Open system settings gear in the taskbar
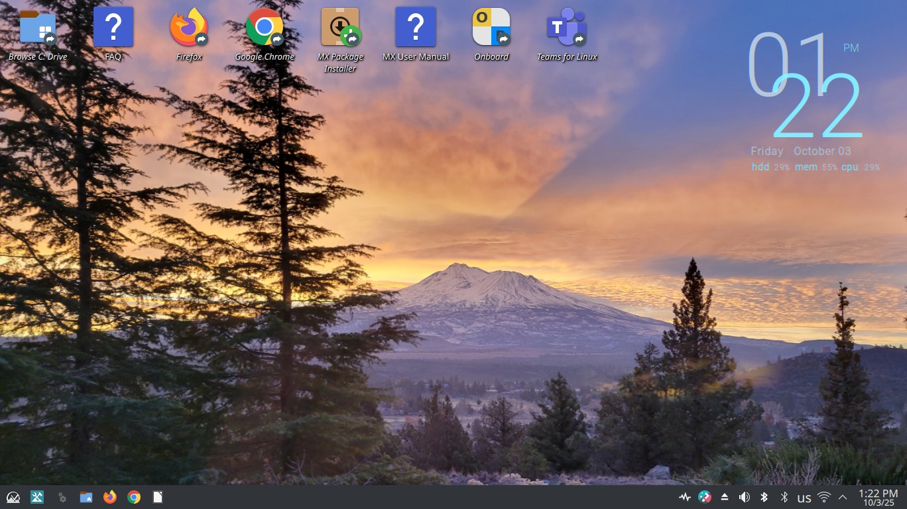This screenshot has height=509, width=907. pos(62,497)
